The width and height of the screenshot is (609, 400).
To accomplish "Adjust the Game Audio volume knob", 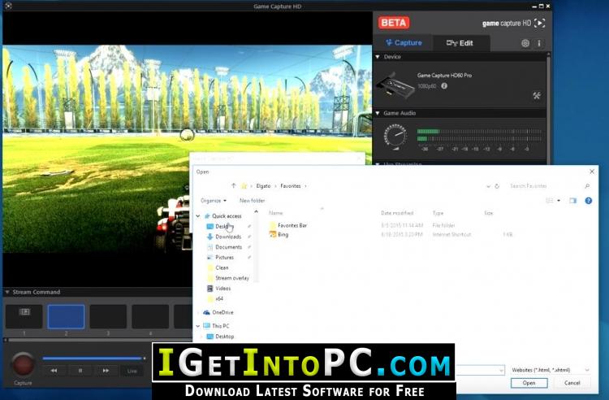I will point(395,136).
